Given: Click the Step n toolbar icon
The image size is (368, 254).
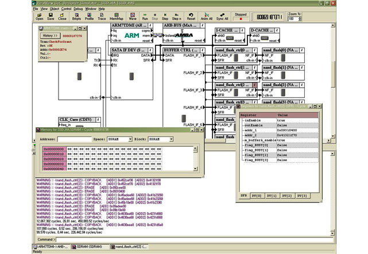Looking at the screenshot, I should click(x=177, y=15).
